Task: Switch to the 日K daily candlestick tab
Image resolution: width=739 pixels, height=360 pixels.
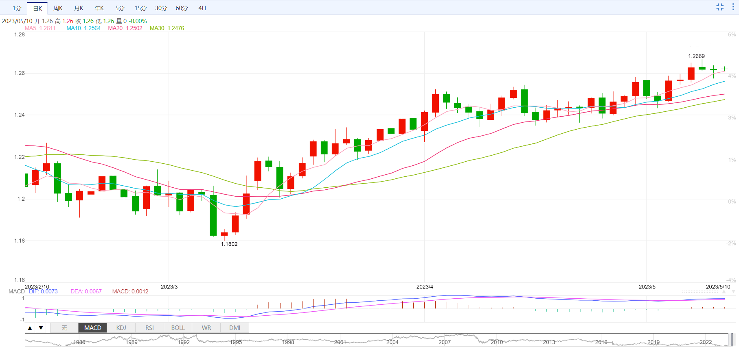Action: pyautogui.click(x=37, y=8)
